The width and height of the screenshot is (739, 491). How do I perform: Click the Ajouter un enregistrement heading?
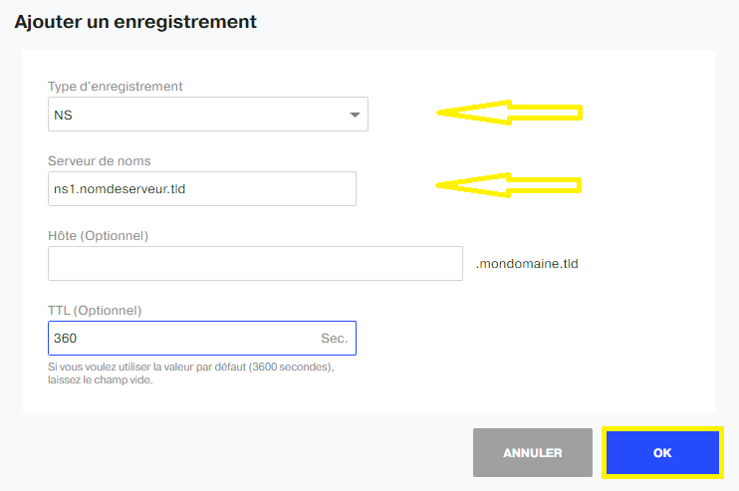pyautogui.click(x=135, y=22)
